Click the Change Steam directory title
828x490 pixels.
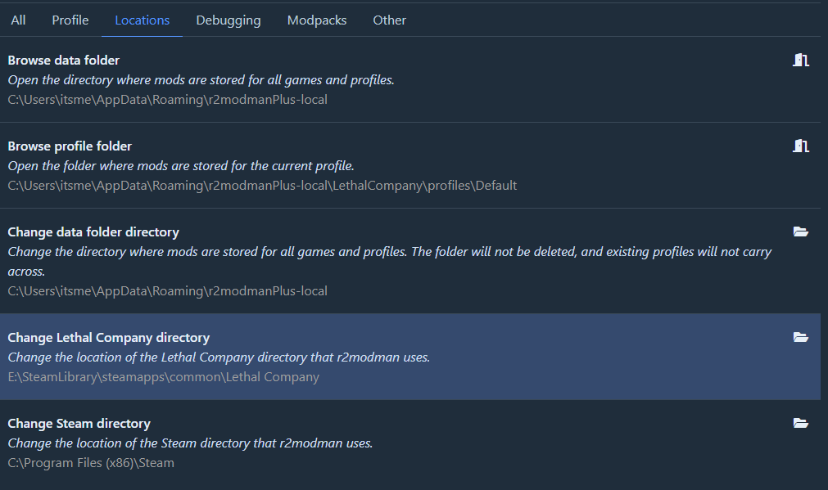coord(79,424)
